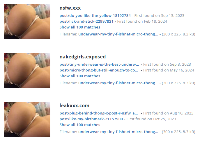This screenshot has height=145, width=209.
Task: Open post/like-my-birthmark-21157900 link
Action: pos(91,119)
